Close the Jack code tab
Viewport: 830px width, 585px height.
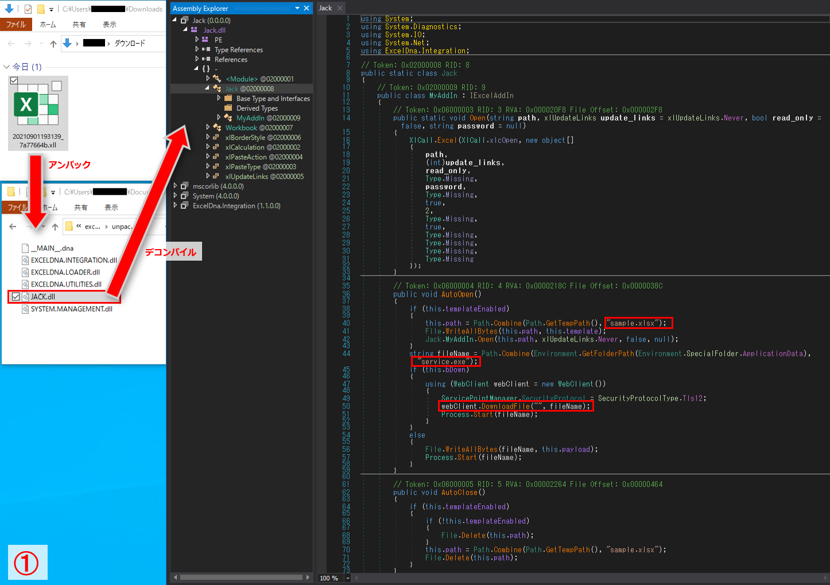[x=340, y=8]
